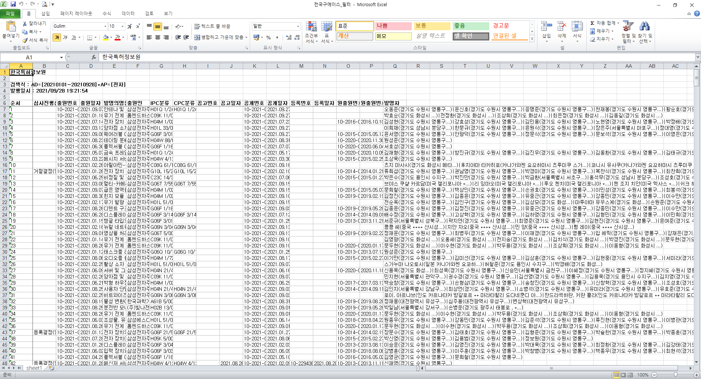Open the Name Box dropdown
The width and height of the screenshot is (701, 379).
pos(61,58)
